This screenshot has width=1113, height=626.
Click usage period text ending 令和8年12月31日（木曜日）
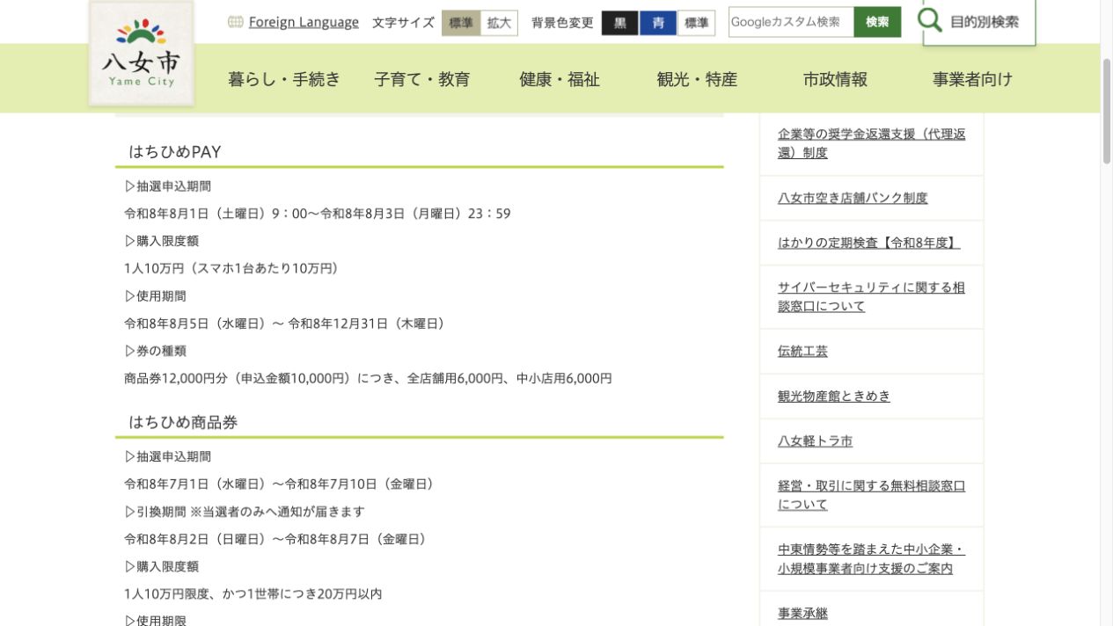(x=287, y=324)
